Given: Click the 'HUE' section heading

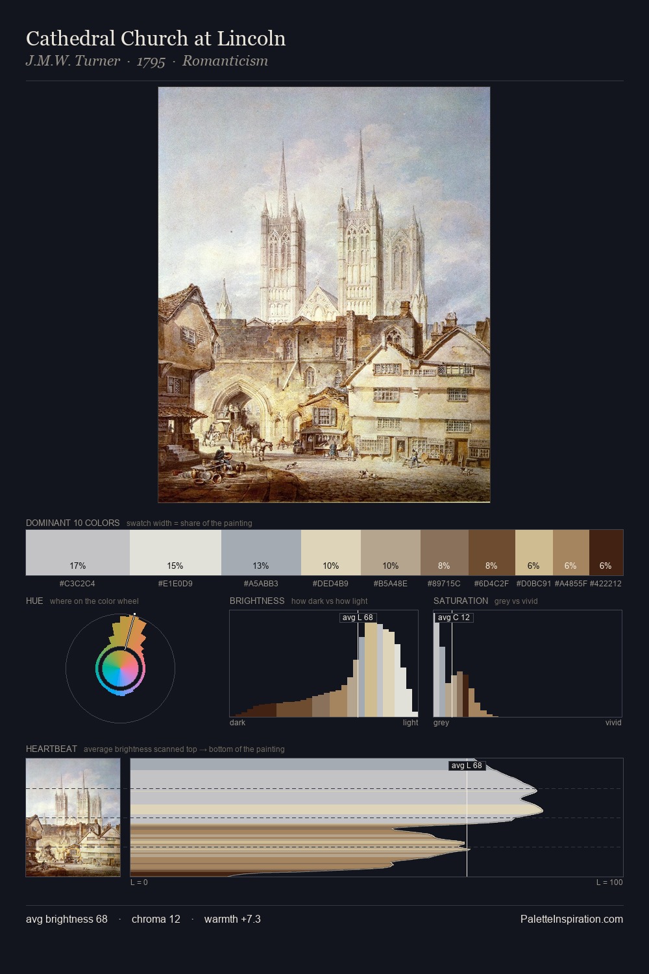Looking at the screenshot, I should coord(34,601).
